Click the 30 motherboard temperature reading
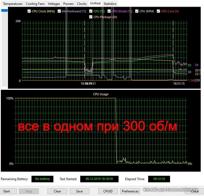 pos(189,72)
